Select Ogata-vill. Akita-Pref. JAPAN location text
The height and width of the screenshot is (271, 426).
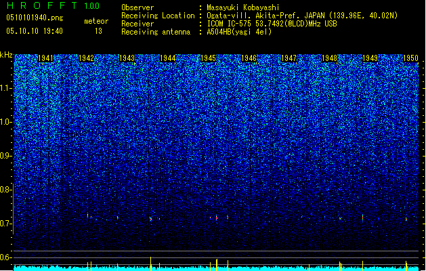pyautogui.click(x=302, y=16)
